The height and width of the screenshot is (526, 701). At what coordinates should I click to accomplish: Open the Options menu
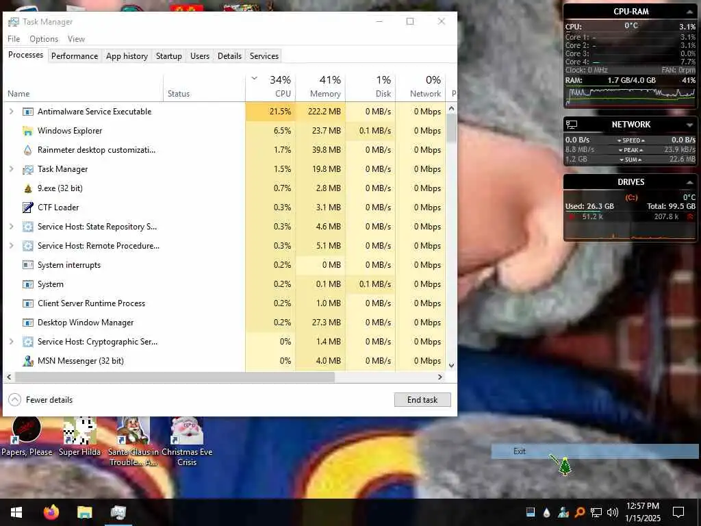pyautogui.click(x=44, y=39)
